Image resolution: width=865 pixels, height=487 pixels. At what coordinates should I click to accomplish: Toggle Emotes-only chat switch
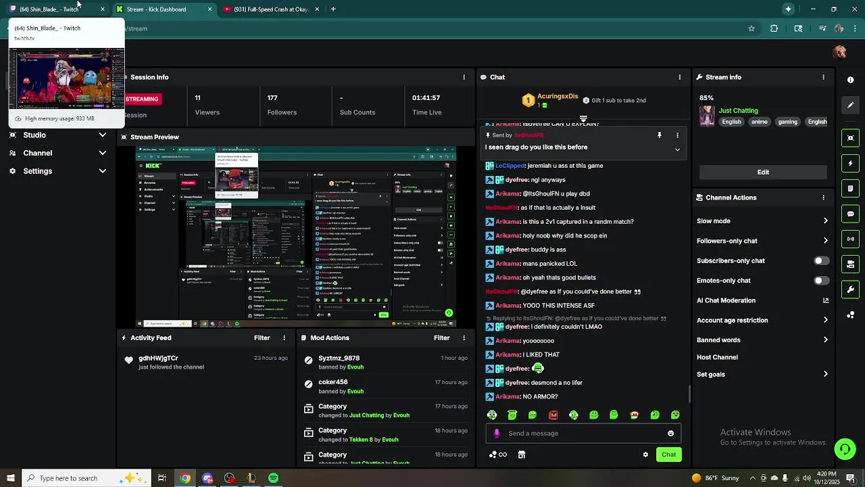point(821,280)
